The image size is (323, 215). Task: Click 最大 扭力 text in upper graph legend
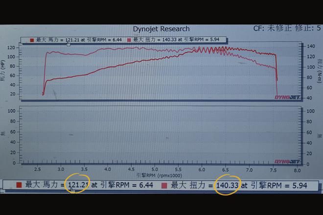coord(144,40)
